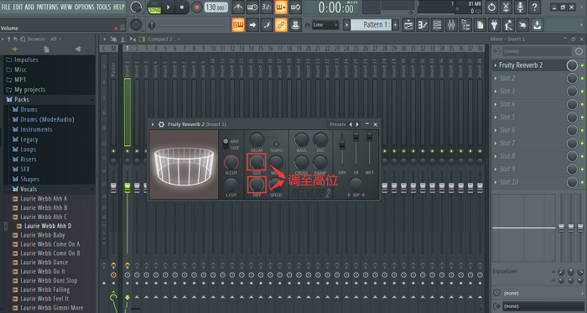
Task: Flip the MID/SIDE switch in Reeverb
Action: tap(226, 143)
